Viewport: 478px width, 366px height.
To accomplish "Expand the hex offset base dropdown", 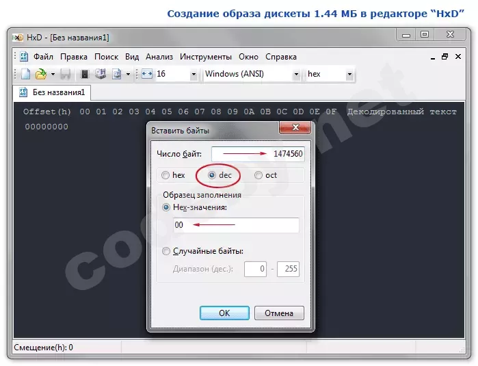I will click(349, 74).
